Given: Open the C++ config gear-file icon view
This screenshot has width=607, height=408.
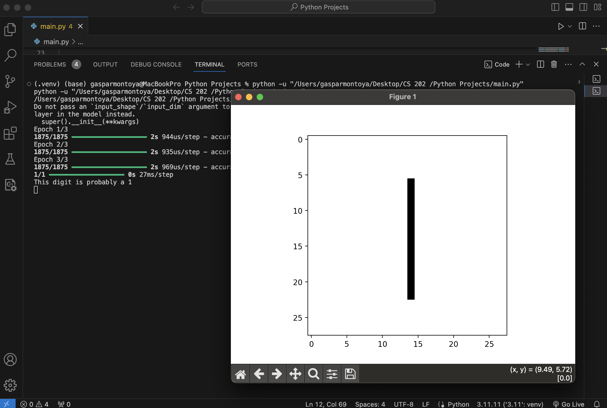Looking at the screenshot, I should pos(10,185).
